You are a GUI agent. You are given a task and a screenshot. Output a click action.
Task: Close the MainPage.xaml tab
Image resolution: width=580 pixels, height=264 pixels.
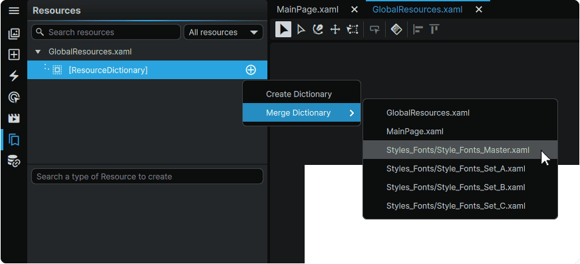coord(355,9)
